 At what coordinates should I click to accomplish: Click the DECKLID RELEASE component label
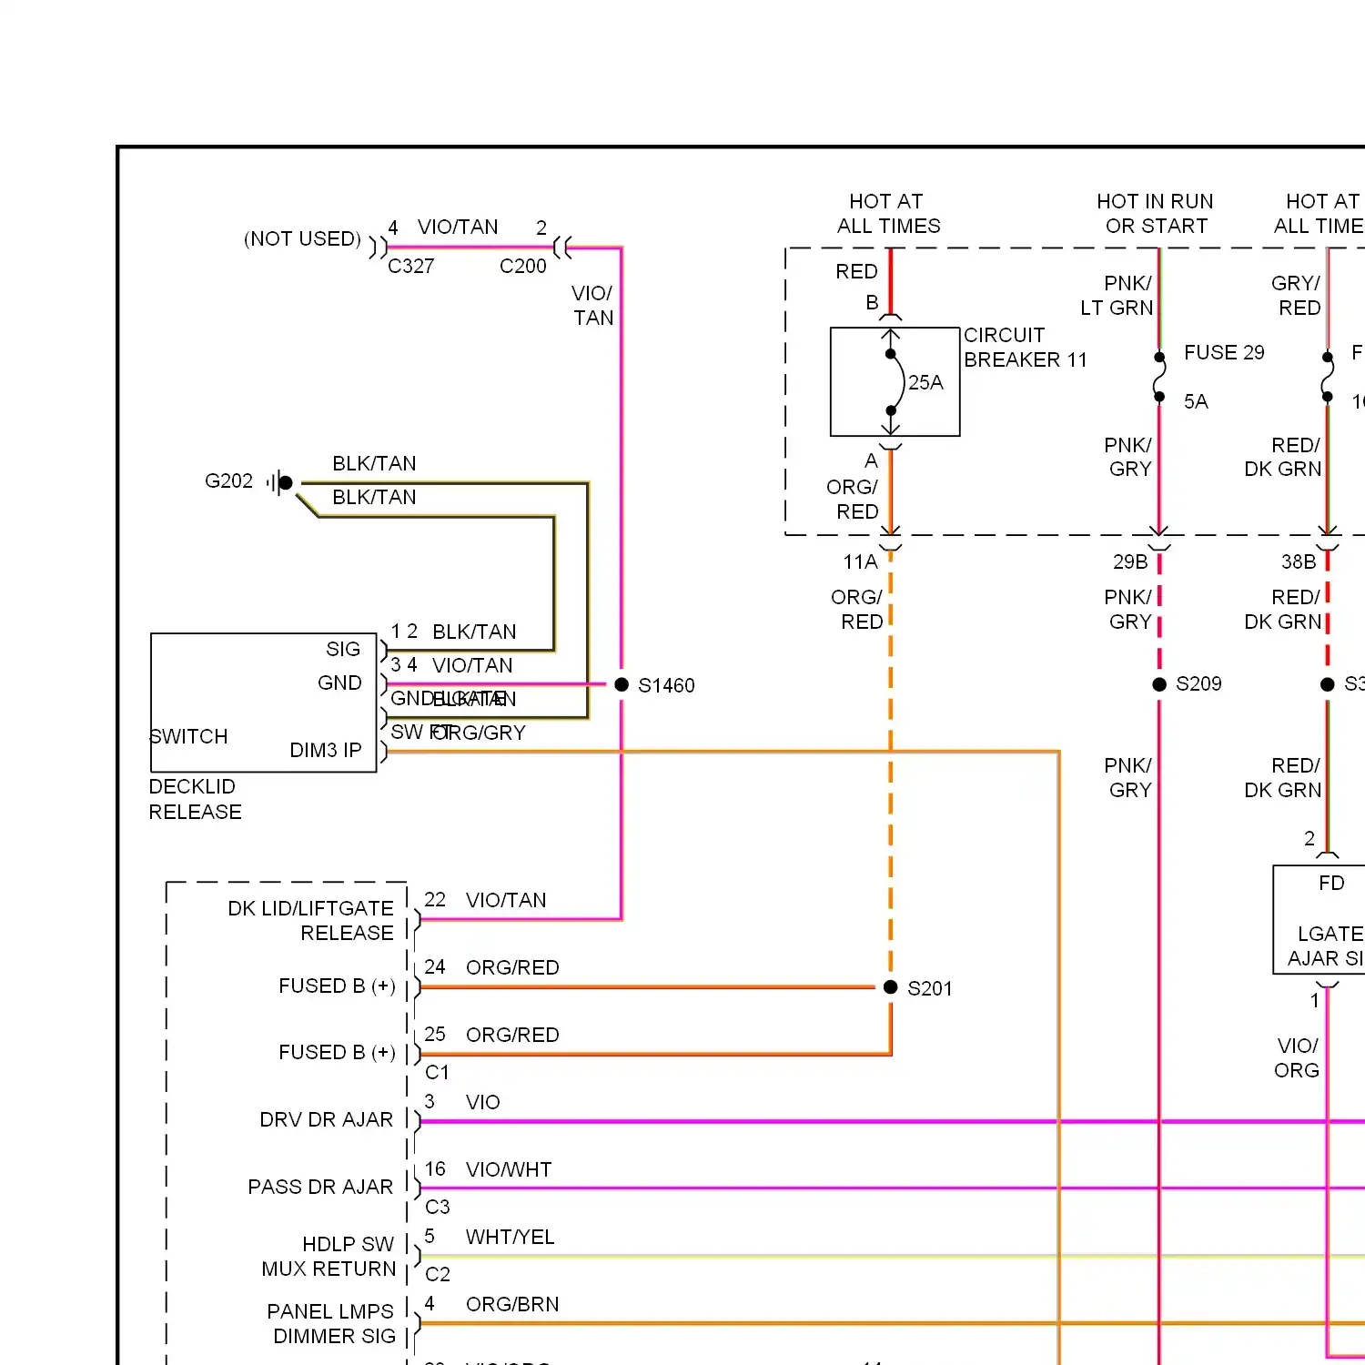click(195, 799)
